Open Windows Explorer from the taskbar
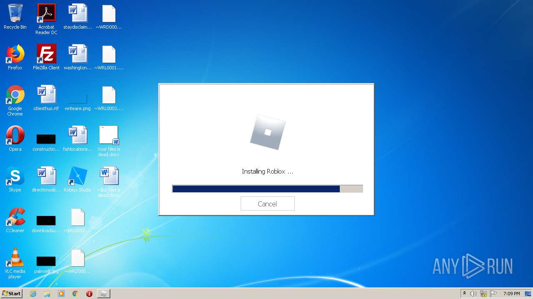This screenshot has height=299, width=533. pyautogui.click(x=47, y=294)
